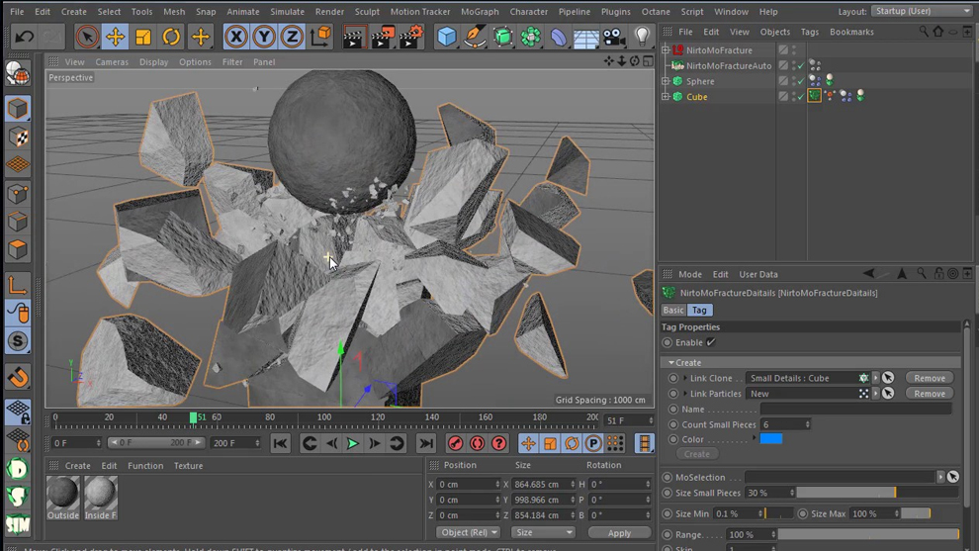979x551 pixels.
Task: Toggle the Enable checkbox
Action: 711,342
